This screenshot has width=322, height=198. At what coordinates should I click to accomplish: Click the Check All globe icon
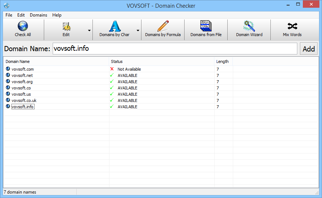tap(23, 26)
